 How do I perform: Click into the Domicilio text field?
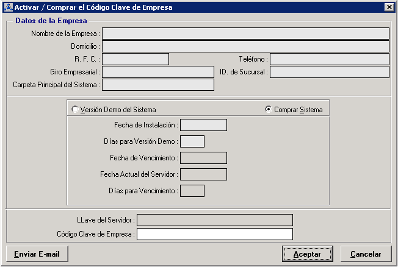(245, 46)
